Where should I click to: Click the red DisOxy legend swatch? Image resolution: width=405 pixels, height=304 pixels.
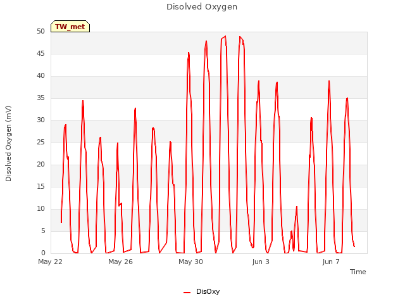tap(187, 293)
